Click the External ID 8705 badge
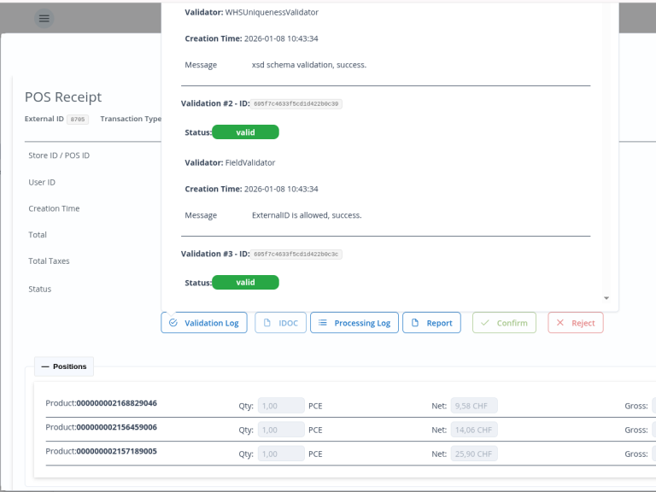 78,120
